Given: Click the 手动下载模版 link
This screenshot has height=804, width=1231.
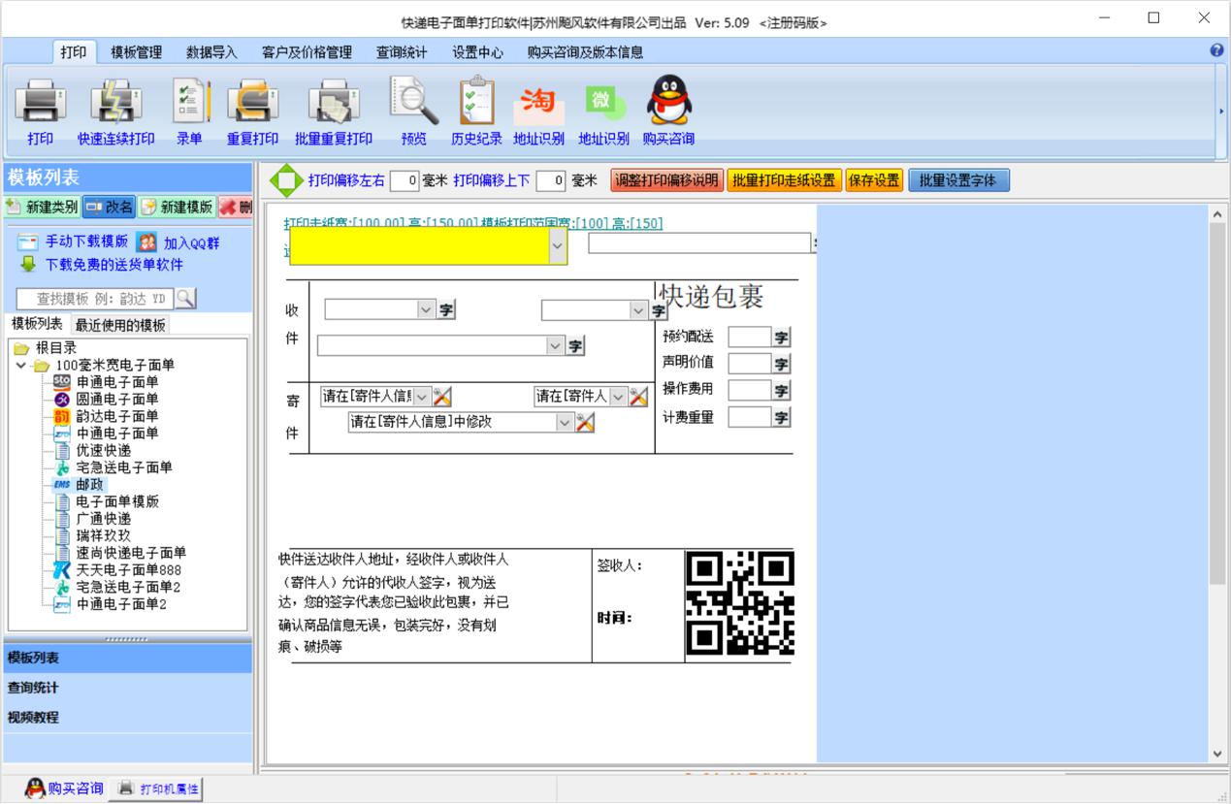Looking at the screenshot, I should point(86,241).
